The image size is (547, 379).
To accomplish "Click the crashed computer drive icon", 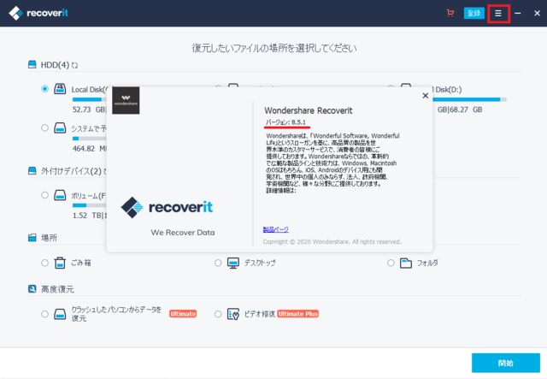I will tap(60, 314).
